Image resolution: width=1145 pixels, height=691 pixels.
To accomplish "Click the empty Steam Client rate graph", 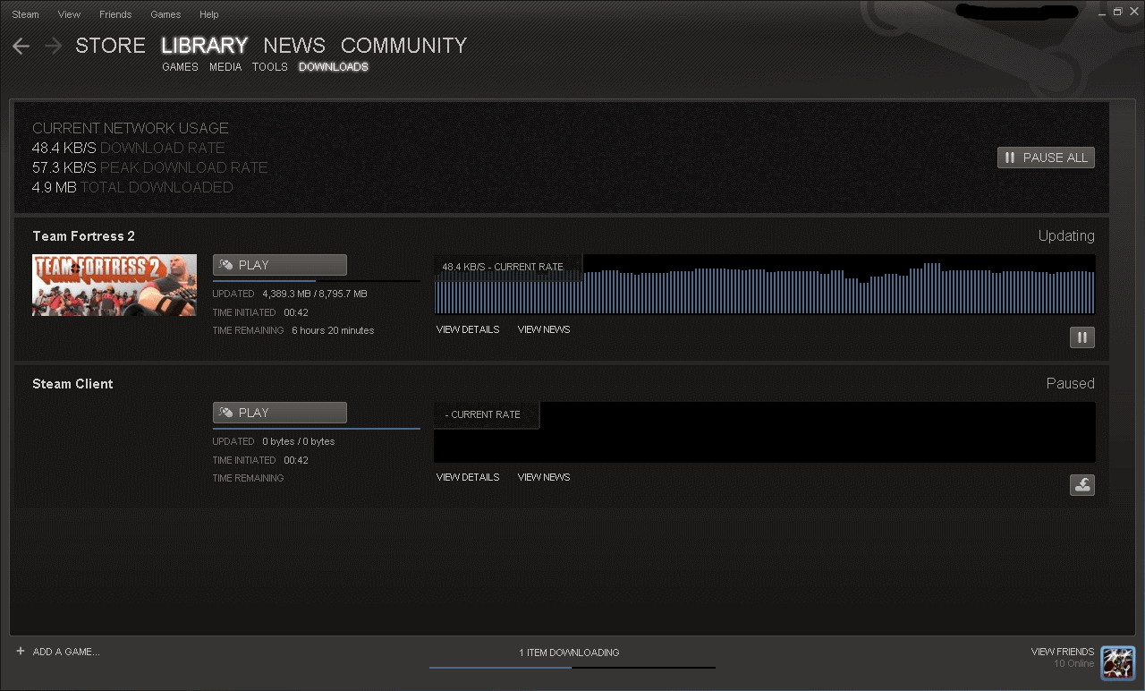I will (765, 432).
